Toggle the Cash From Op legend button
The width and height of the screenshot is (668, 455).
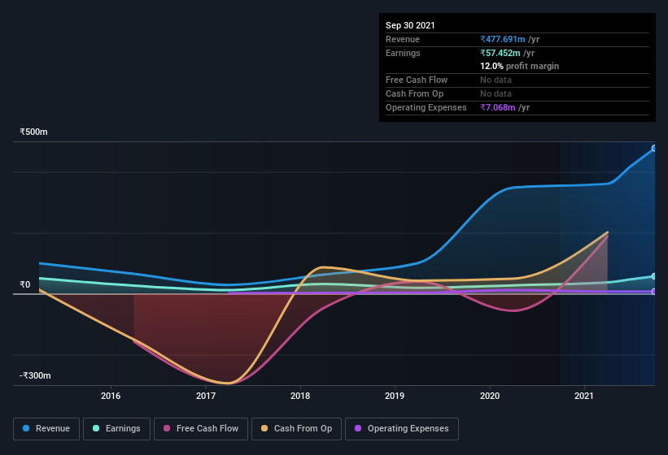click(x=296, y=429)
